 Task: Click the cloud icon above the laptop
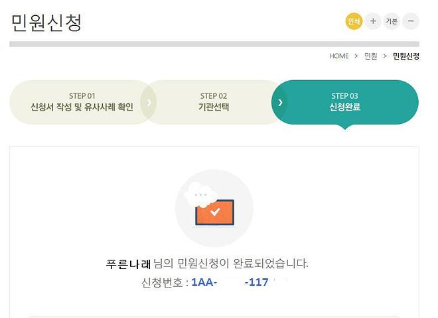coord(201,194)
